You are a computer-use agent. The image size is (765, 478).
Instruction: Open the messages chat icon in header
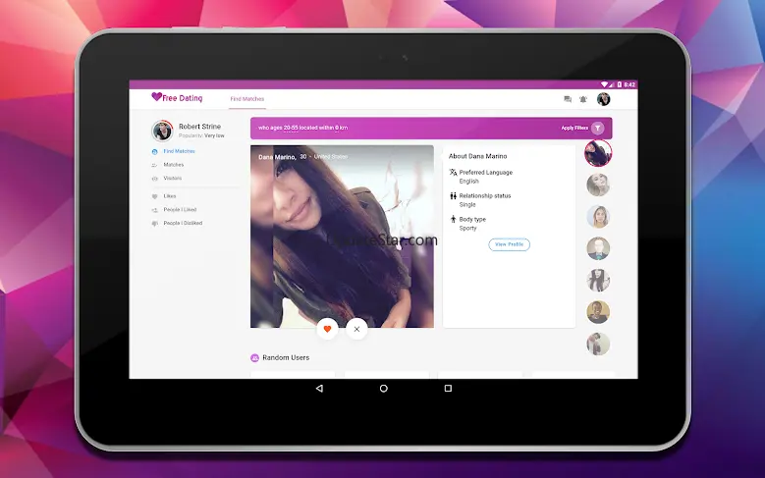568,99
